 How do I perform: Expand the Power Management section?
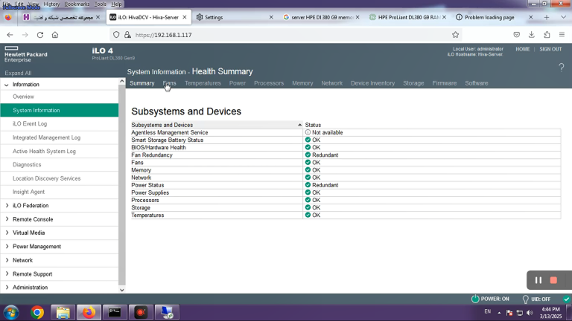7,247
